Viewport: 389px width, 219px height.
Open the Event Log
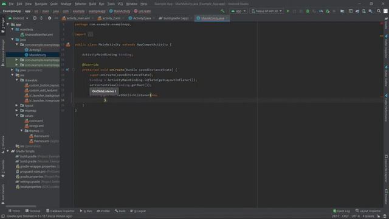(342, 211)
